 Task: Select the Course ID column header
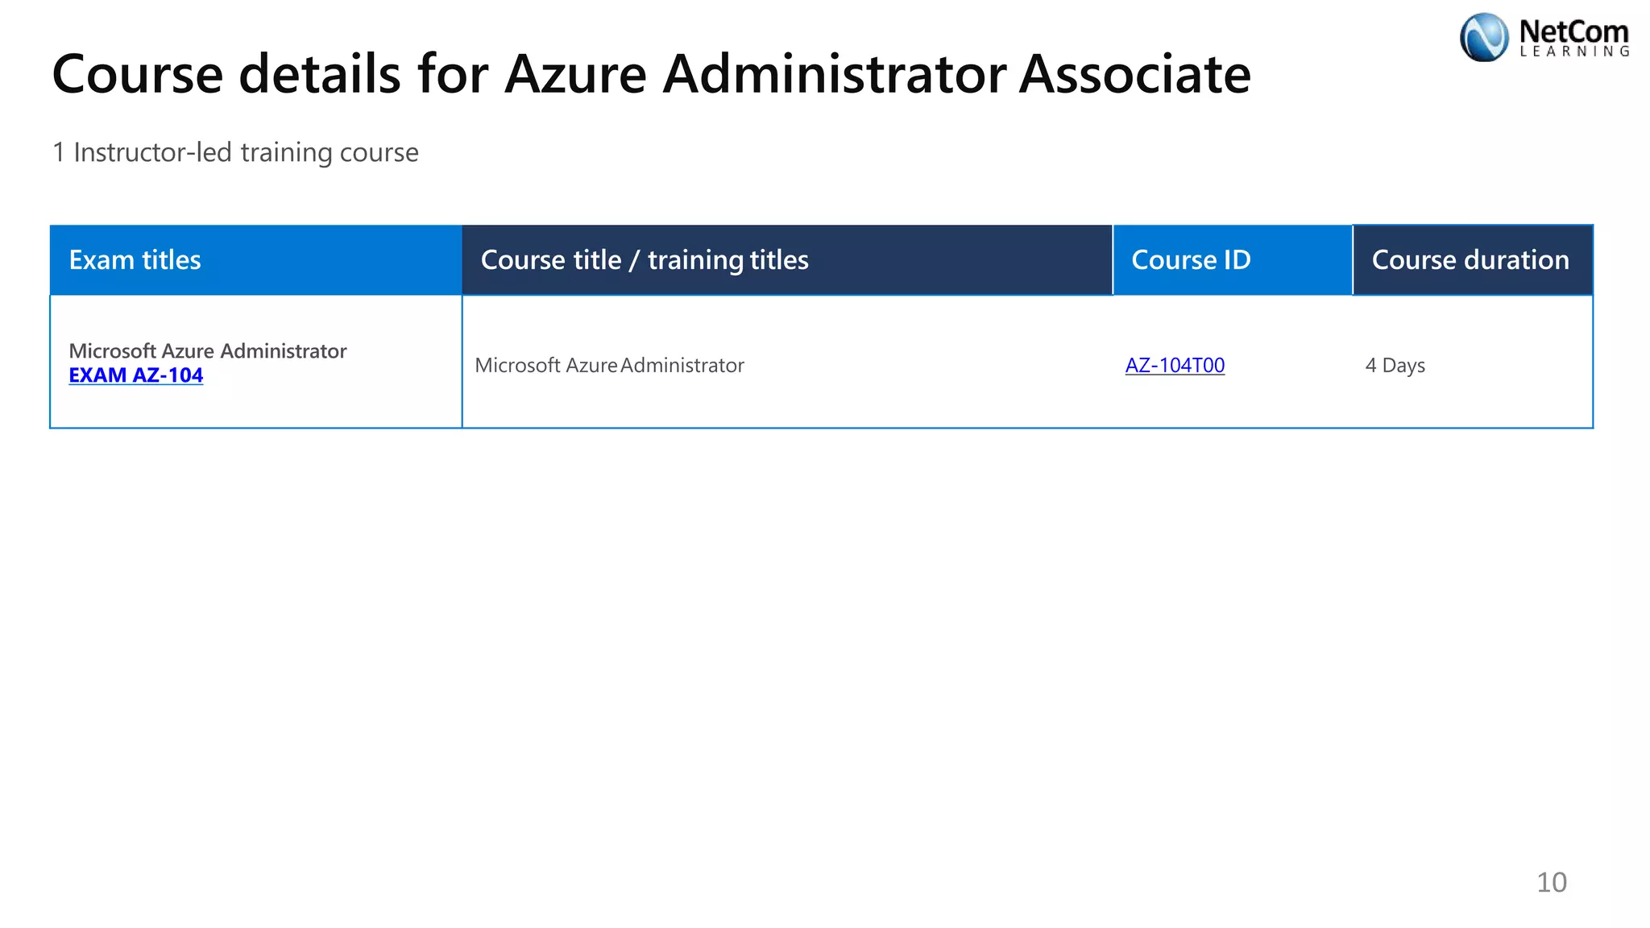1233,260
